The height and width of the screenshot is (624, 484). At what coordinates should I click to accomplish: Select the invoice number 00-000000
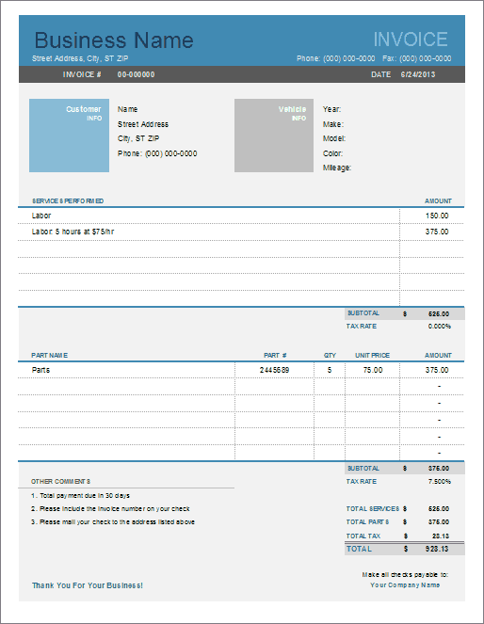click(137, 74)
